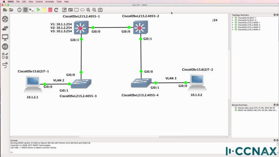279x157 pixels.
Task: Float the Servers Summary panel
Action: 275,105
